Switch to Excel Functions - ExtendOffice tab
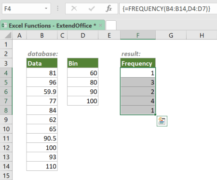Viewport: 217px width, 180px height. pos(53,26)
